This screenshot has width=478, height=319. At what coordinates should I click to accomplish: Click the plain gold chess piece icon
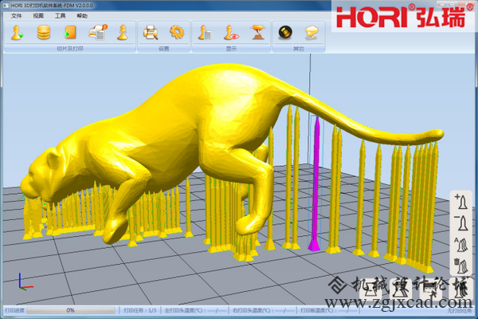tap(123, 33)
